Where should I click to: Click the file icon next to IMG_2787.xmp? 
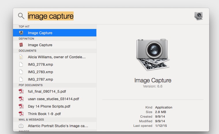[21, 79]
